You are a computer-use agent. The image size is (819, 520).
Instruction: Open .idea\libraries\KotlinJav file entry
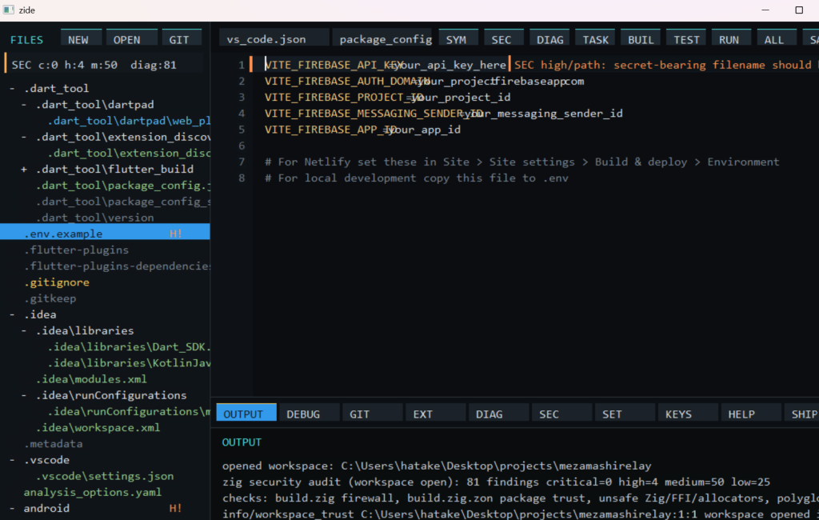point(129,363)
